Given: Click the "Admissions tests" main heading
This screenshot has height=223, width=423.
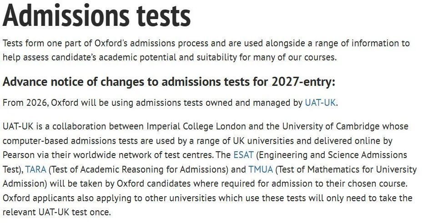Looking at the screenshot, I should pyautogui.click(x=96, y=16).
